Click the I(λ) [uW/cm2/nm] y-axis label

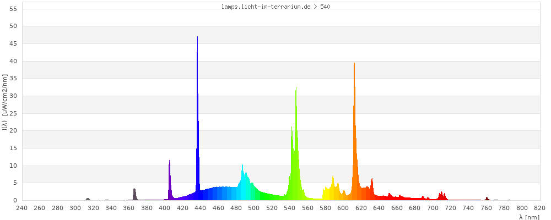pos(5,105)
